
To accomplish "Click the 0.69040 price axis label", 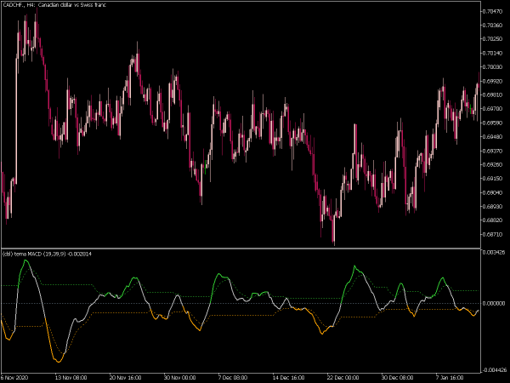I will tap(492, 192).
